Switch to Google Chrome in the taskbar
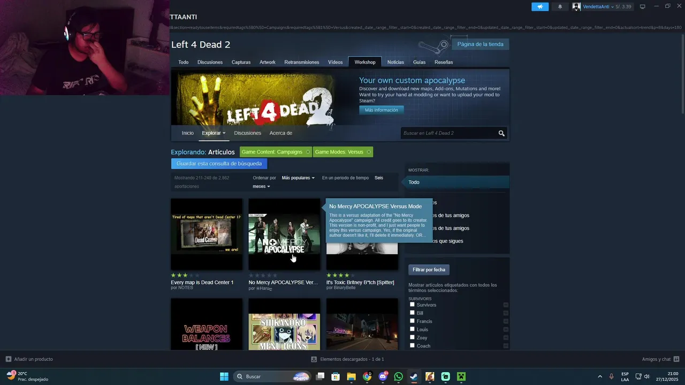685x385 pixels. (x=367, y=376)
